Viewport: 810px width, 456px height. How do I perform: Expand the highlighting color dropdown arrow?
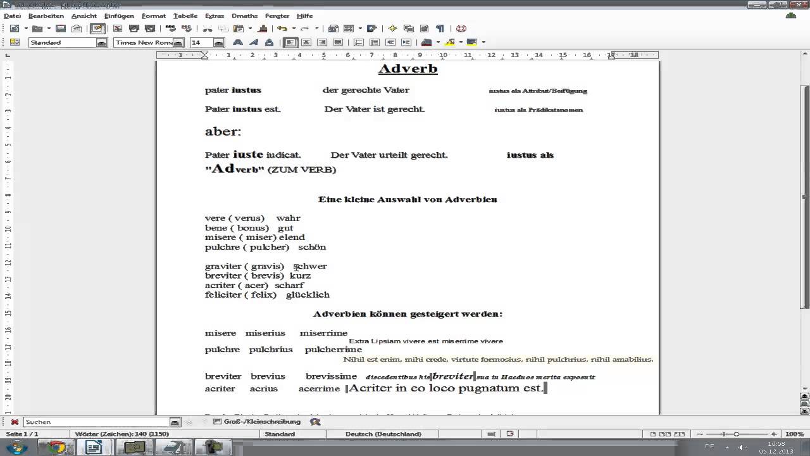(x=461, y=42)
